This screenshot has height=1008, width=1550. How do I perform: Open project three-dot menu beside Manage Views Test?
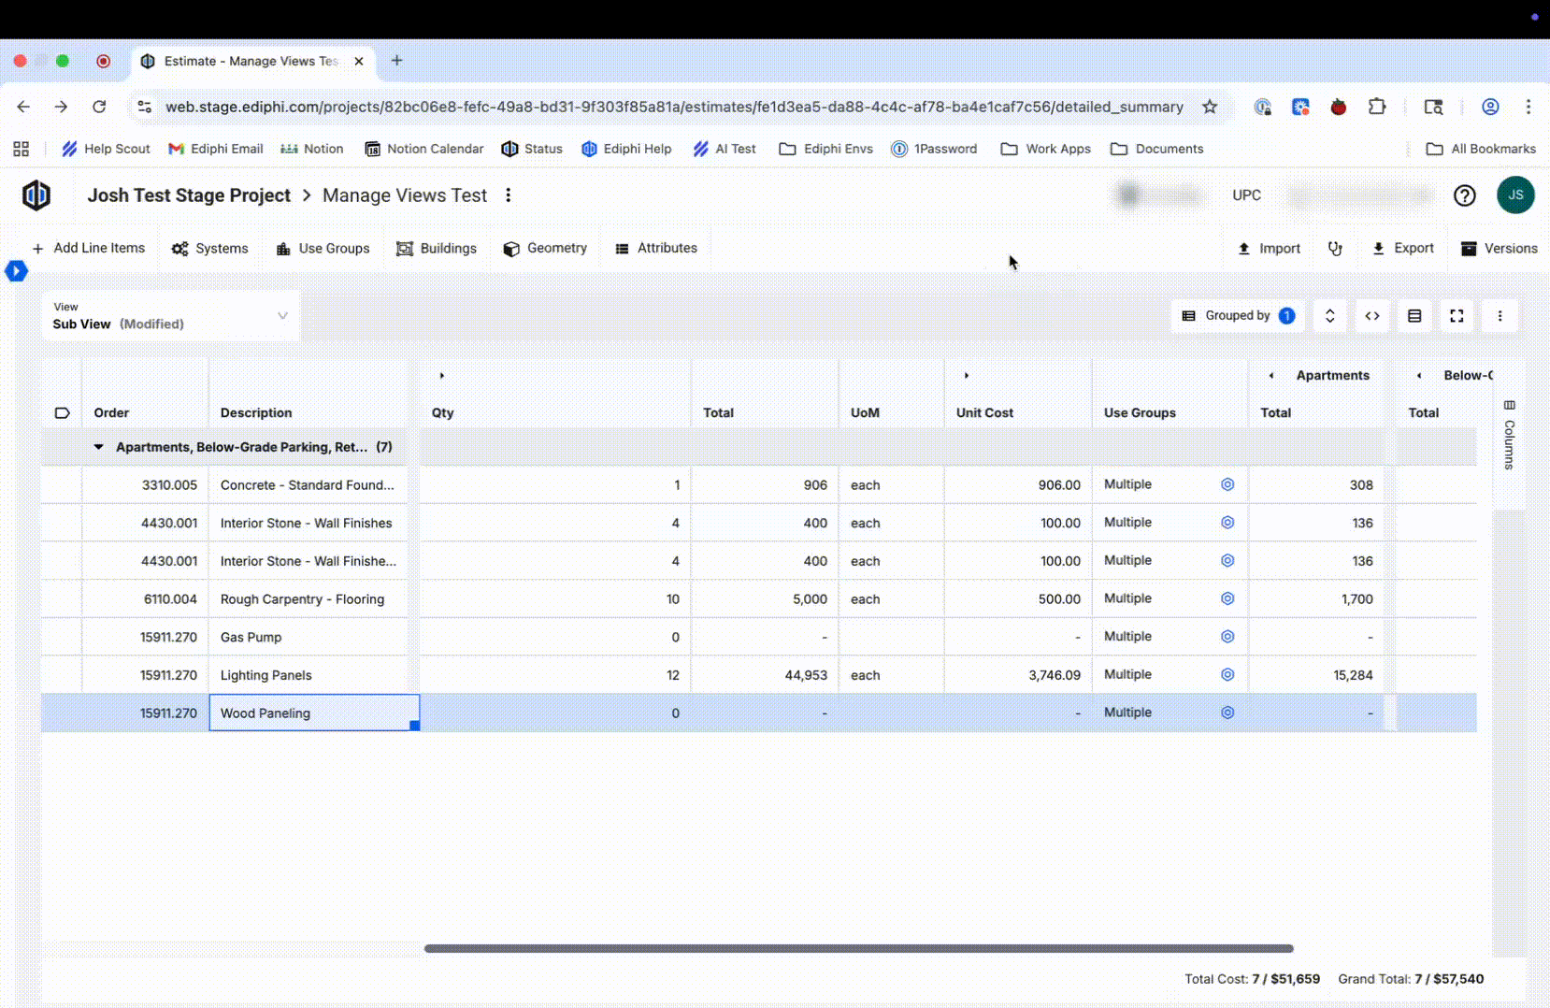click(x=509, y=195)
